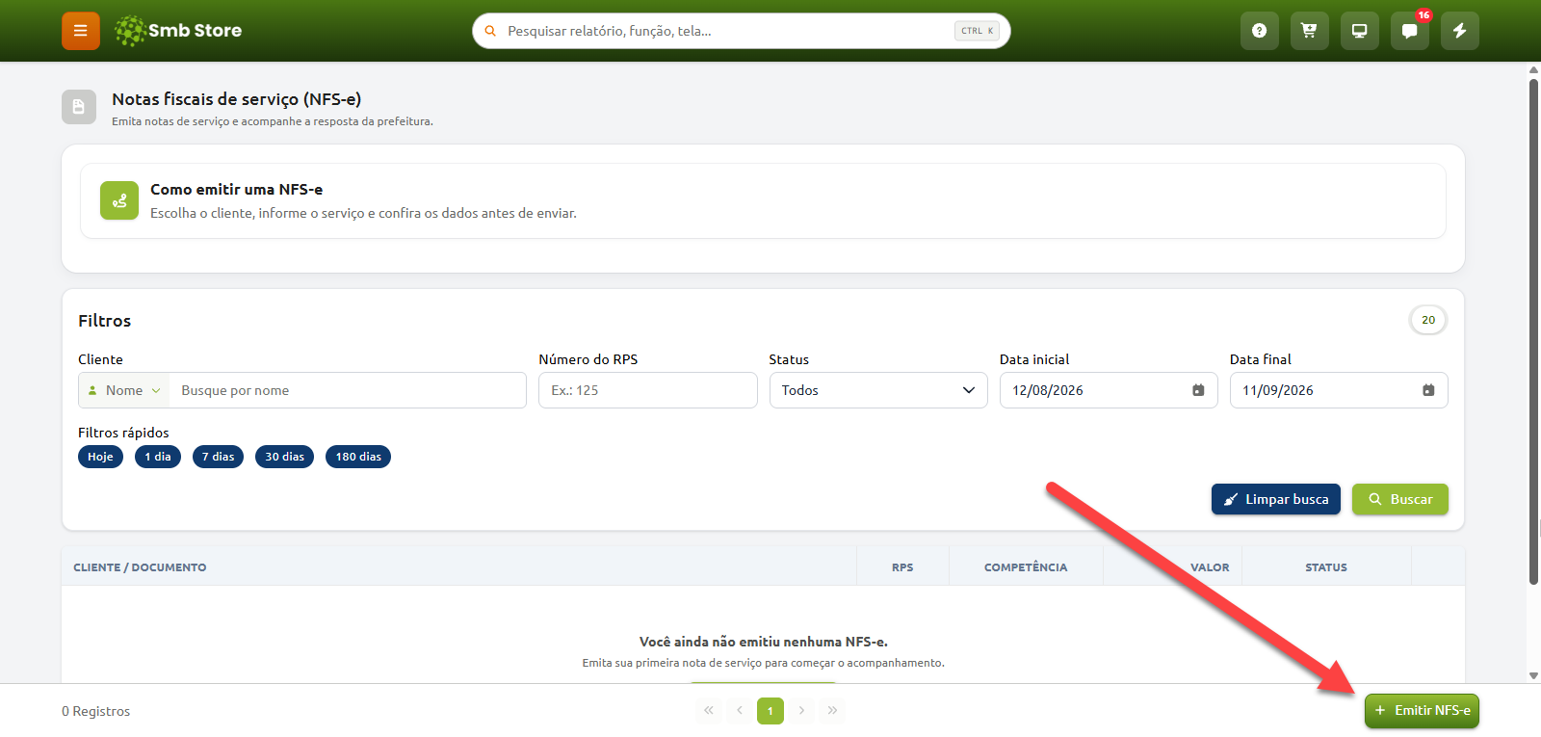This screenshot has width=1541, height=737.
Task: Click the green Buscar button
Action: click(x=1400, y=499)
